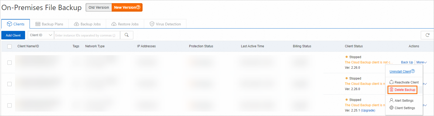
Task: Switch to the Clients tab
Action: 16,24
